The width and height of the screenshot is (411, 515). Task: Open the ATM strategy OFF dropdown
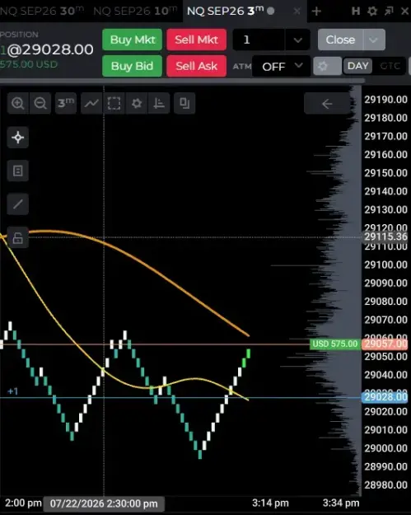point(282,67)
